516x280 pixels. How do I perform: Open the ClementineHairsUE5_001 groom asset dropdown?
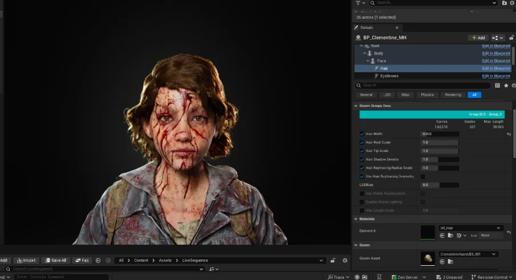tap(468, 254)
